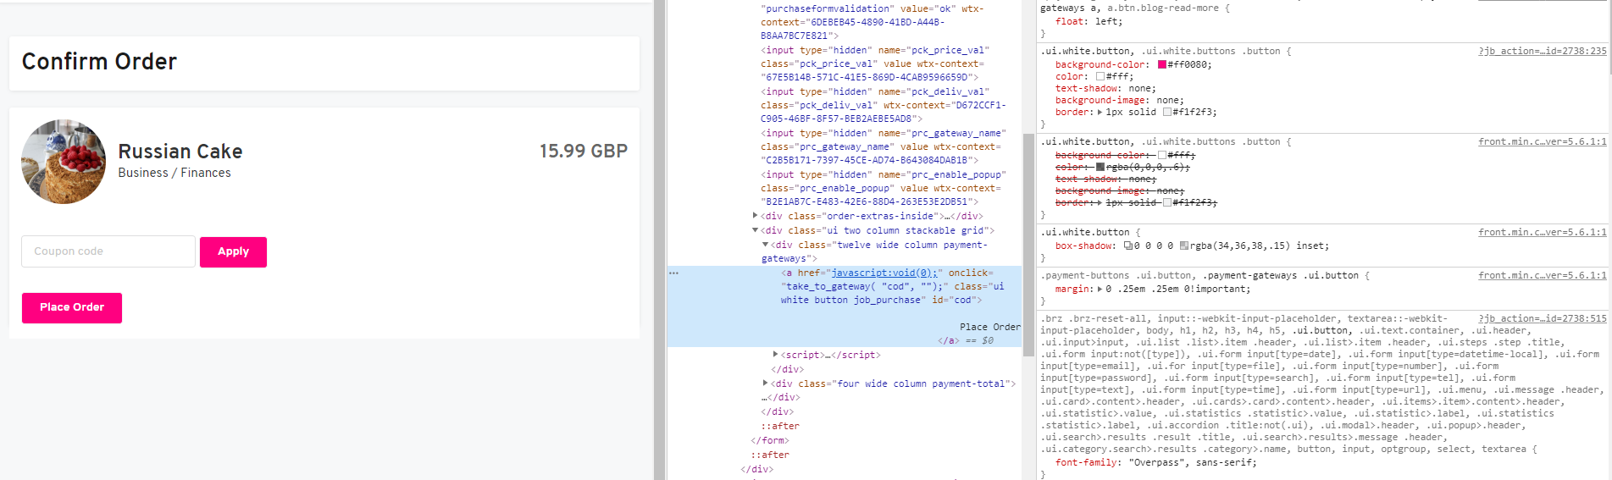Follow the Business category link

[x=143, y=173]
